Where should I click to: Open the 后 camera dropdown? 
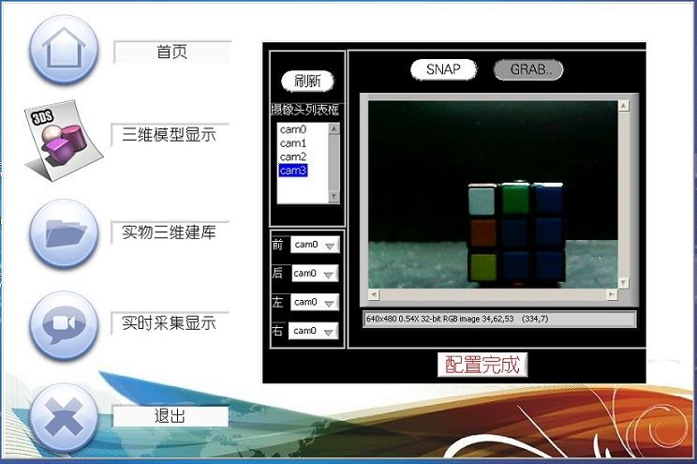(315, 273)
